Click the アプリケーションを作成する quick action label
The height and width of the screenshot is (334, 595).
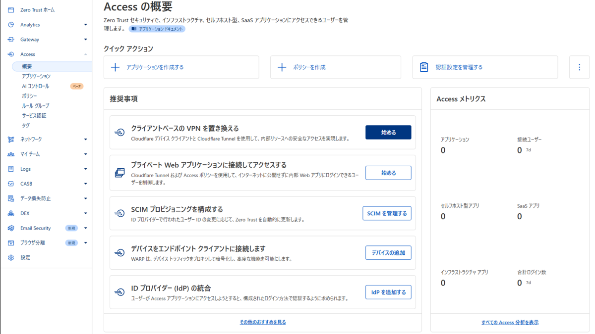click(155, 67)
